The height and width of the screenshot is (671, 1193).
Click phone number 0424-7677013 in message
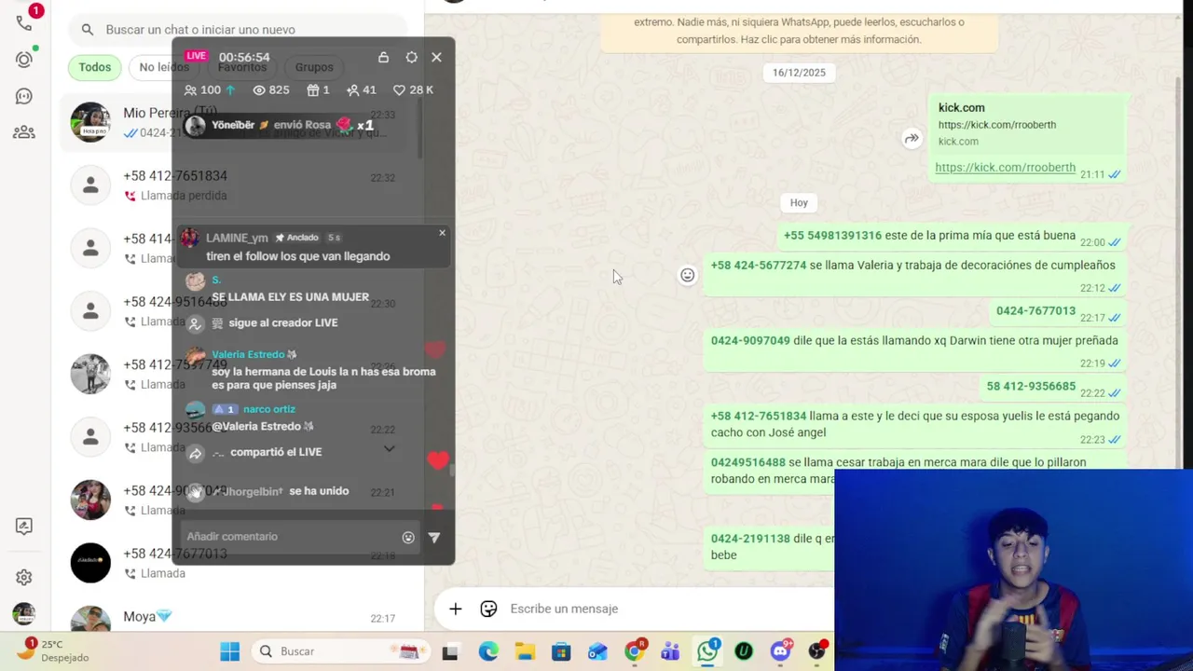[1035, 311]
